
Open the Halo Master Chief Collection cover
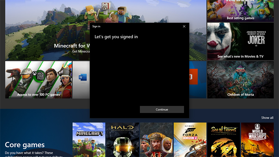(123, 140)
